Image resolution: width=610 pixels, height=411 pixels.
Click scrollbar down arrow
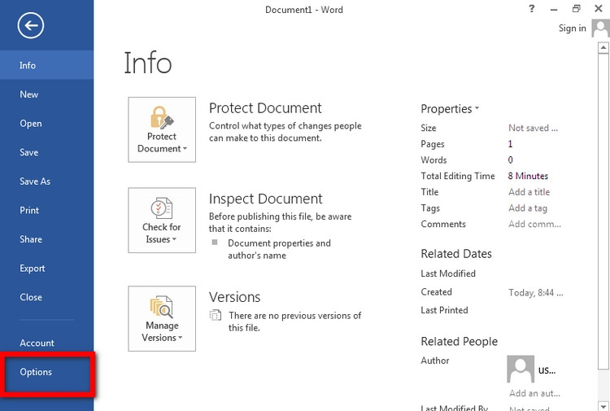coord(603,406)
